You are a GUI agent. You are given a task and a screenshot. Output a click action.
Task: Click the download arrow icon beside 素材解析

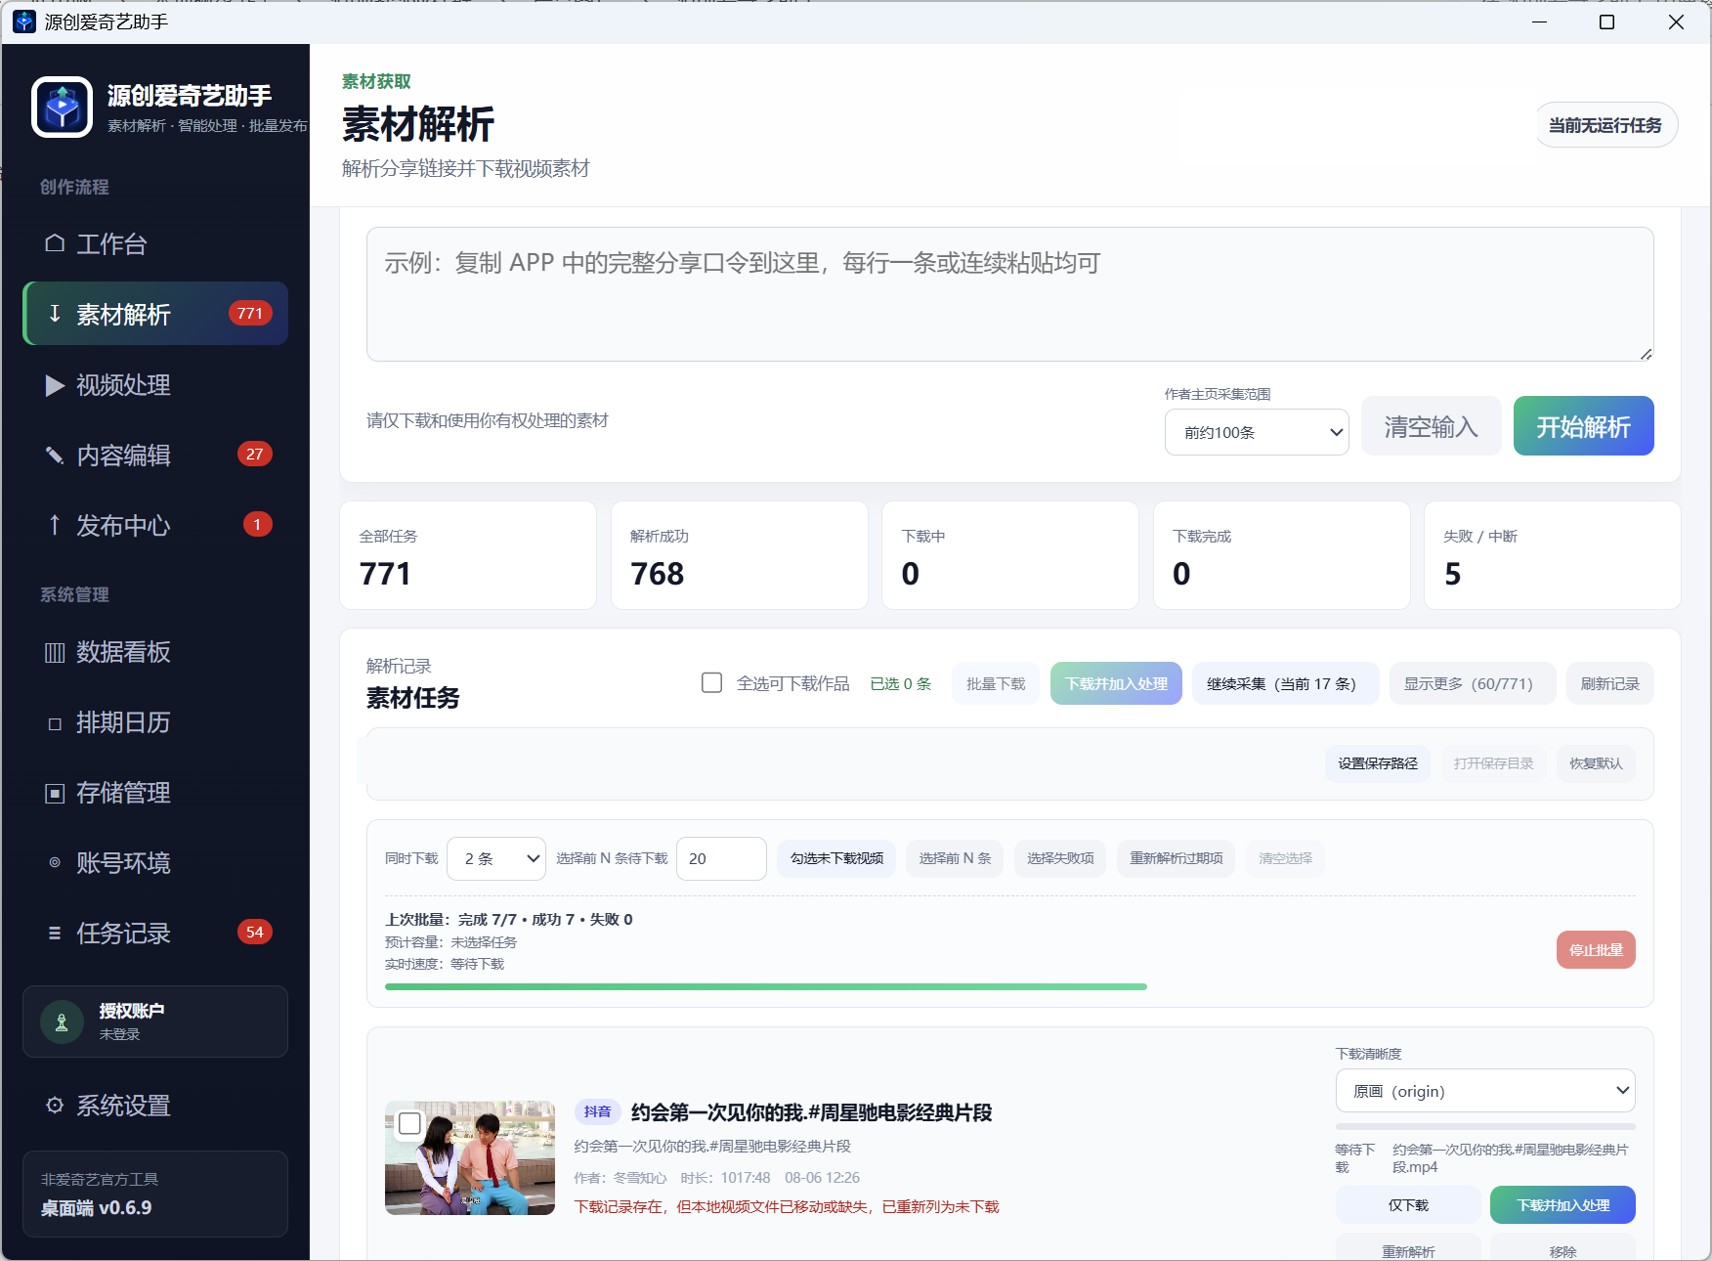tap(55, 314)
